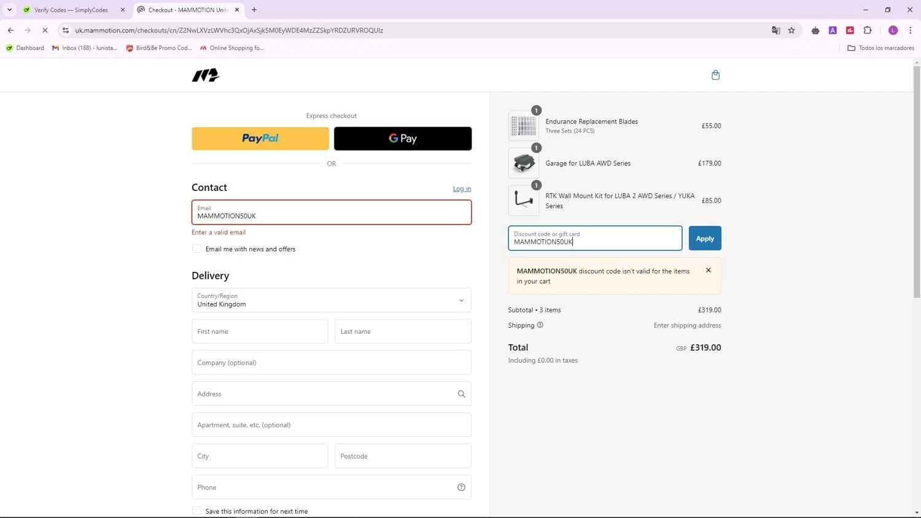
Task: Pay with Google Pay button
Action: point(403,139)
